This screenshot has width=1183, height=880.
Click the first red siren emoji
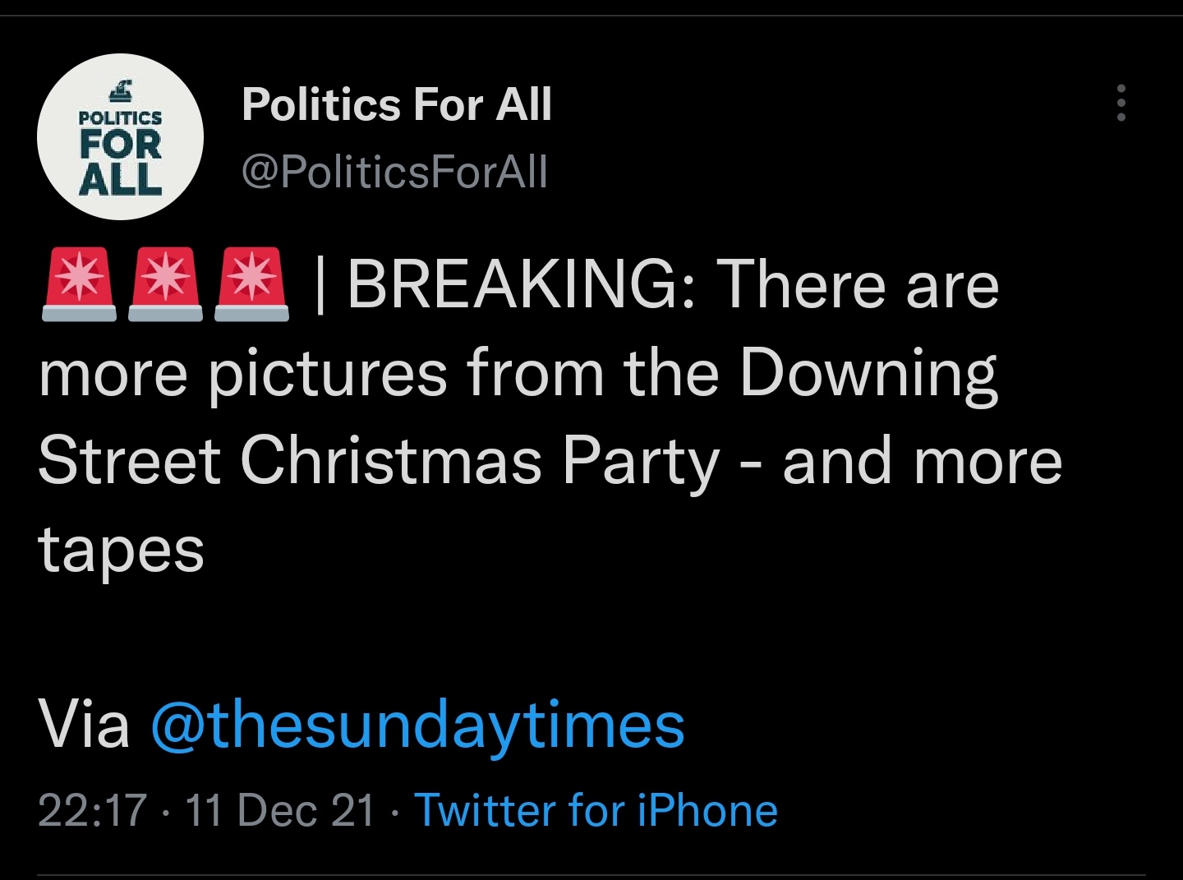point(78,283)
